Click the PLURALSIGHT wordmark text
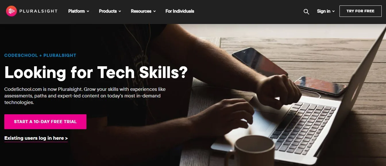The height and width of the screenshot is (166, 386). [x=38, y=11]
